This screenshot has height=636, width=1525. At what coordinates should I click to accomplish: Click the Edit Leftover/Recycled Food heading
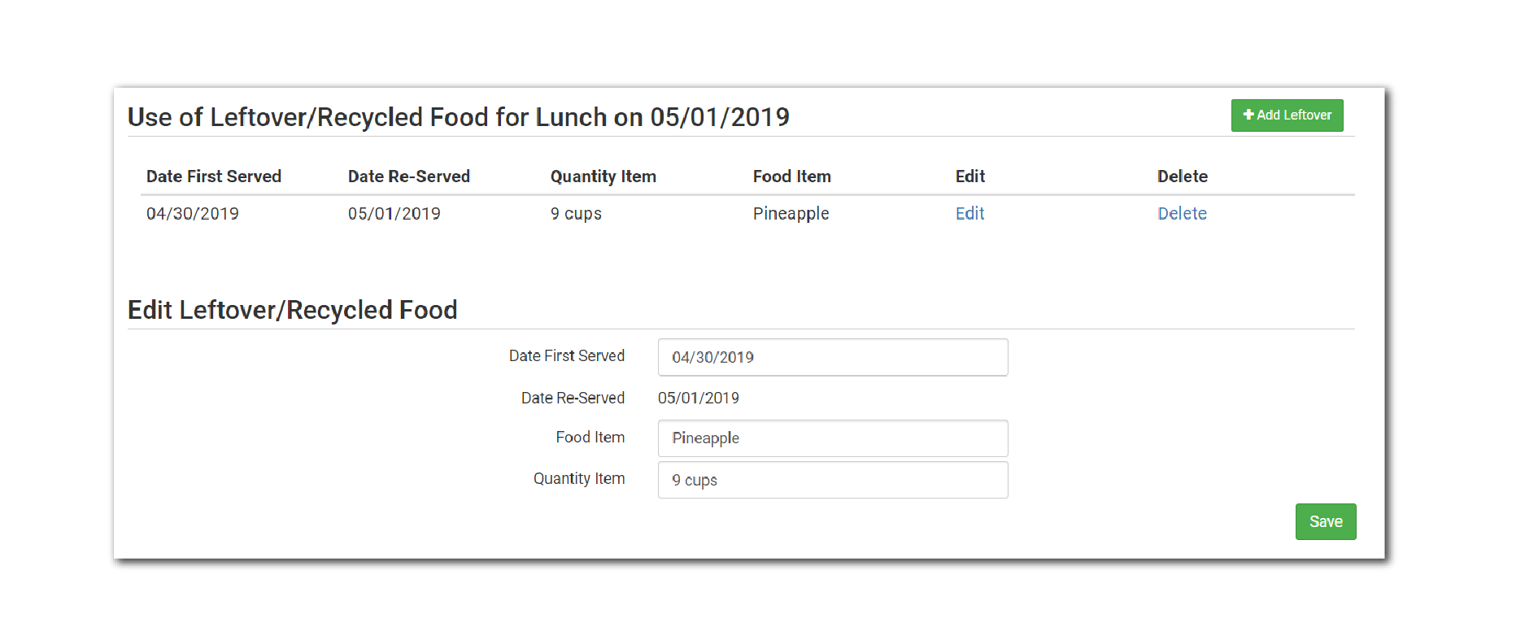click(x=293, y=310)
